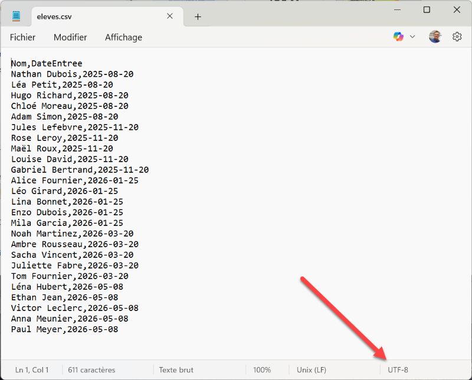Maximize the Notepad window
Screen dimensions: 472x380
[x=427, y=9]
